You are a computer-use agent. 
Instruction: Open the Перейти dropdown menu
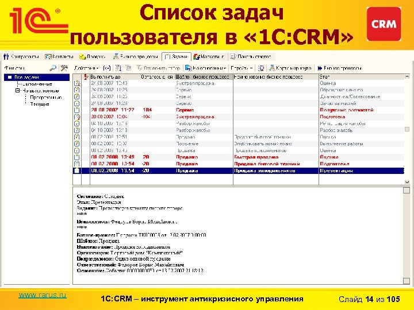242,68
